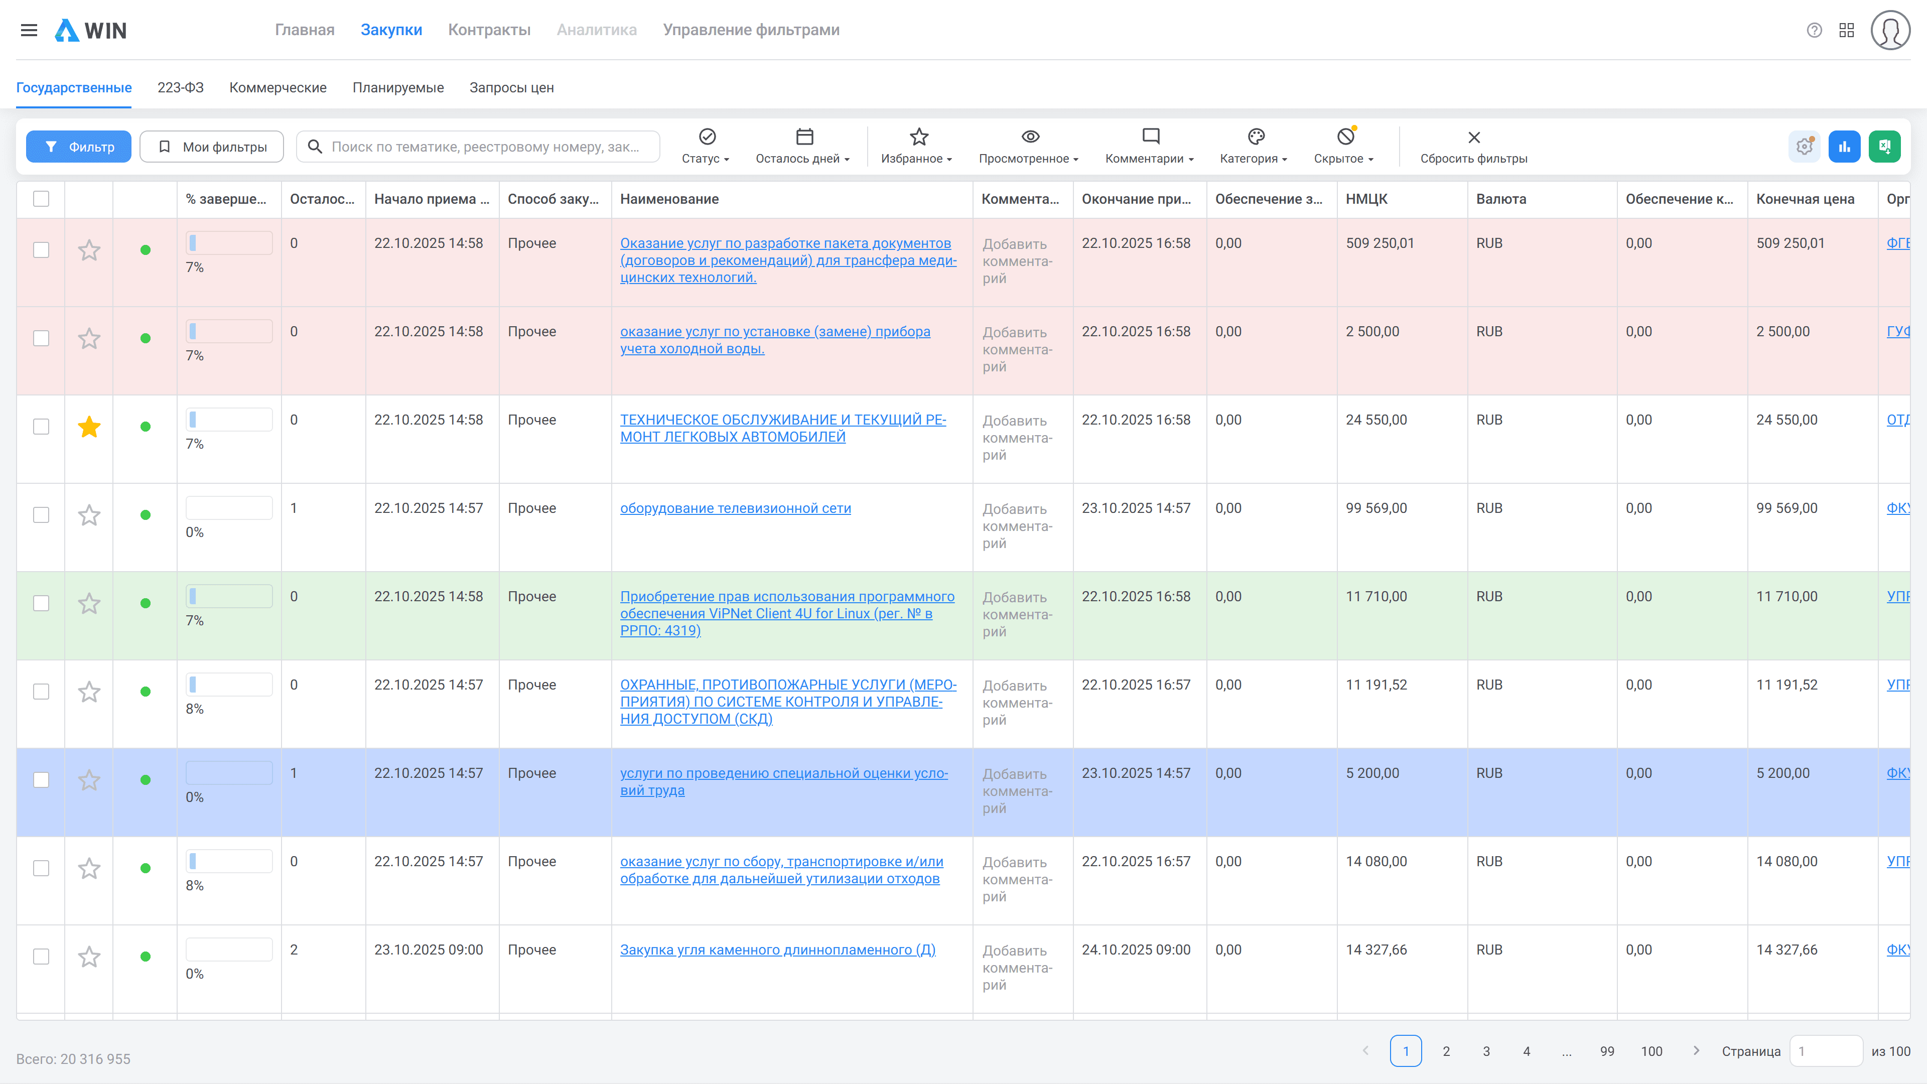Star the 'ОХРАННЫЕ, ПРОТИВОПОЖАРНЫЕ УСЛУГИ' row
The height and width of the screenshot is (1084, 1927).
pyautogui.click(x=89, y=691)
